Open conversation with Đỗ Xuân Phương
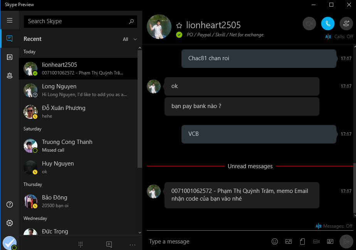Viewport: 356px width, 250px height. [78, 112]
